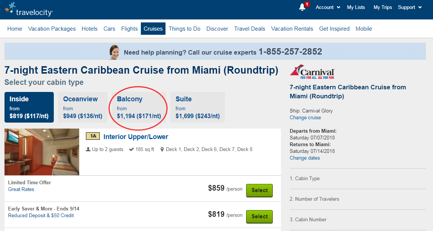Select the $819 Early Saver rate
The width and height of the screenshot is (433, 231).
tap(259, 216)
